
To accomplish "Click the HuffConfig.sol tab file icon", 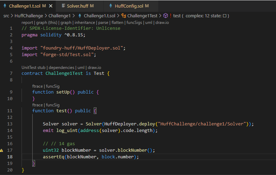I will click(111, 6).
